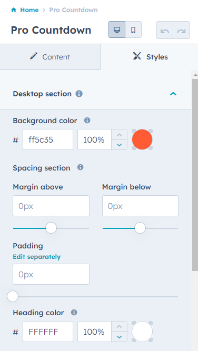Open info icon beside Heading color
The width and height of the screenshot is (198, 351).
pyautogui.click(x=74, y=313)
